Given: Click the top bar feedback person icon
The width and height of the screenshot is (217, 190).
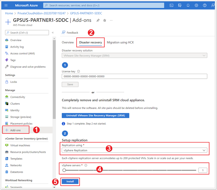Looking at the screenshot, I should tap(213, 6).
